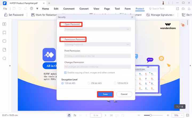The width and height of the screenshot is (192, 118).
Task: Click the Manage Signatures icon
Action: (x=148, y=15)
